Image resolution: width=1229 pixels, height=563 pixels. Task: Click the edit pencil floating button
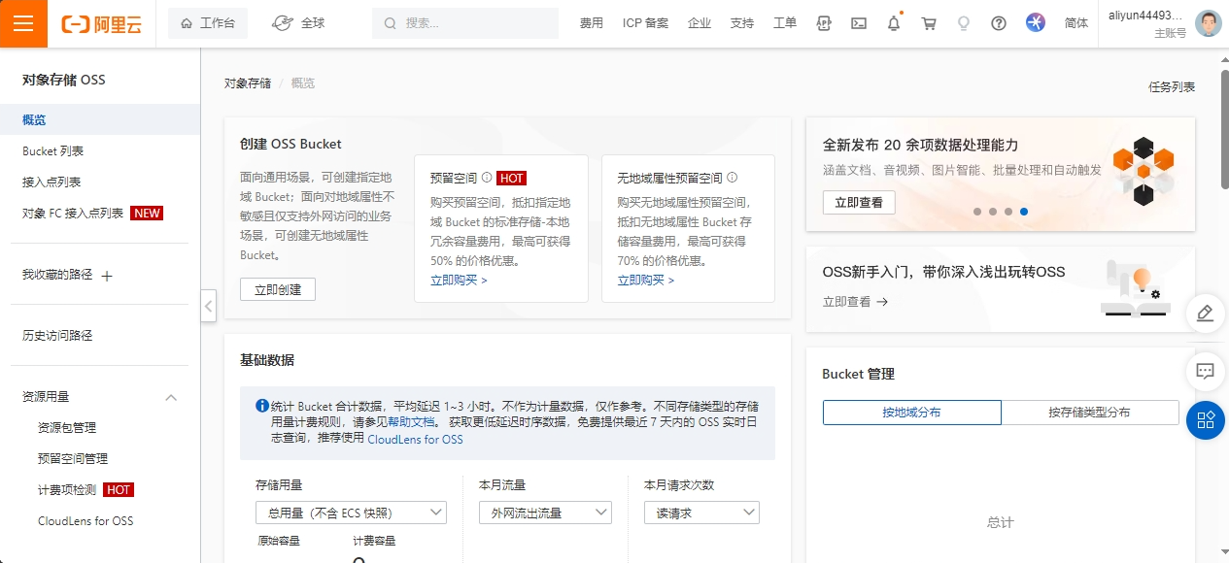(x=1206, y=313)
